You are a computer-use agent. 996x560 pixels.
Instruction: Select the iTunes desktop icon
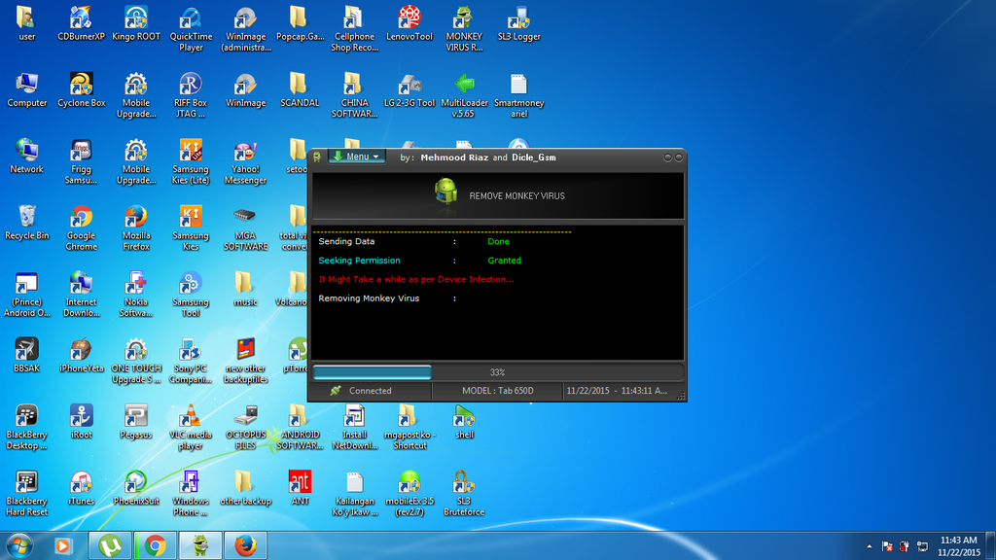pyautogui.click(x=82, y=488)
